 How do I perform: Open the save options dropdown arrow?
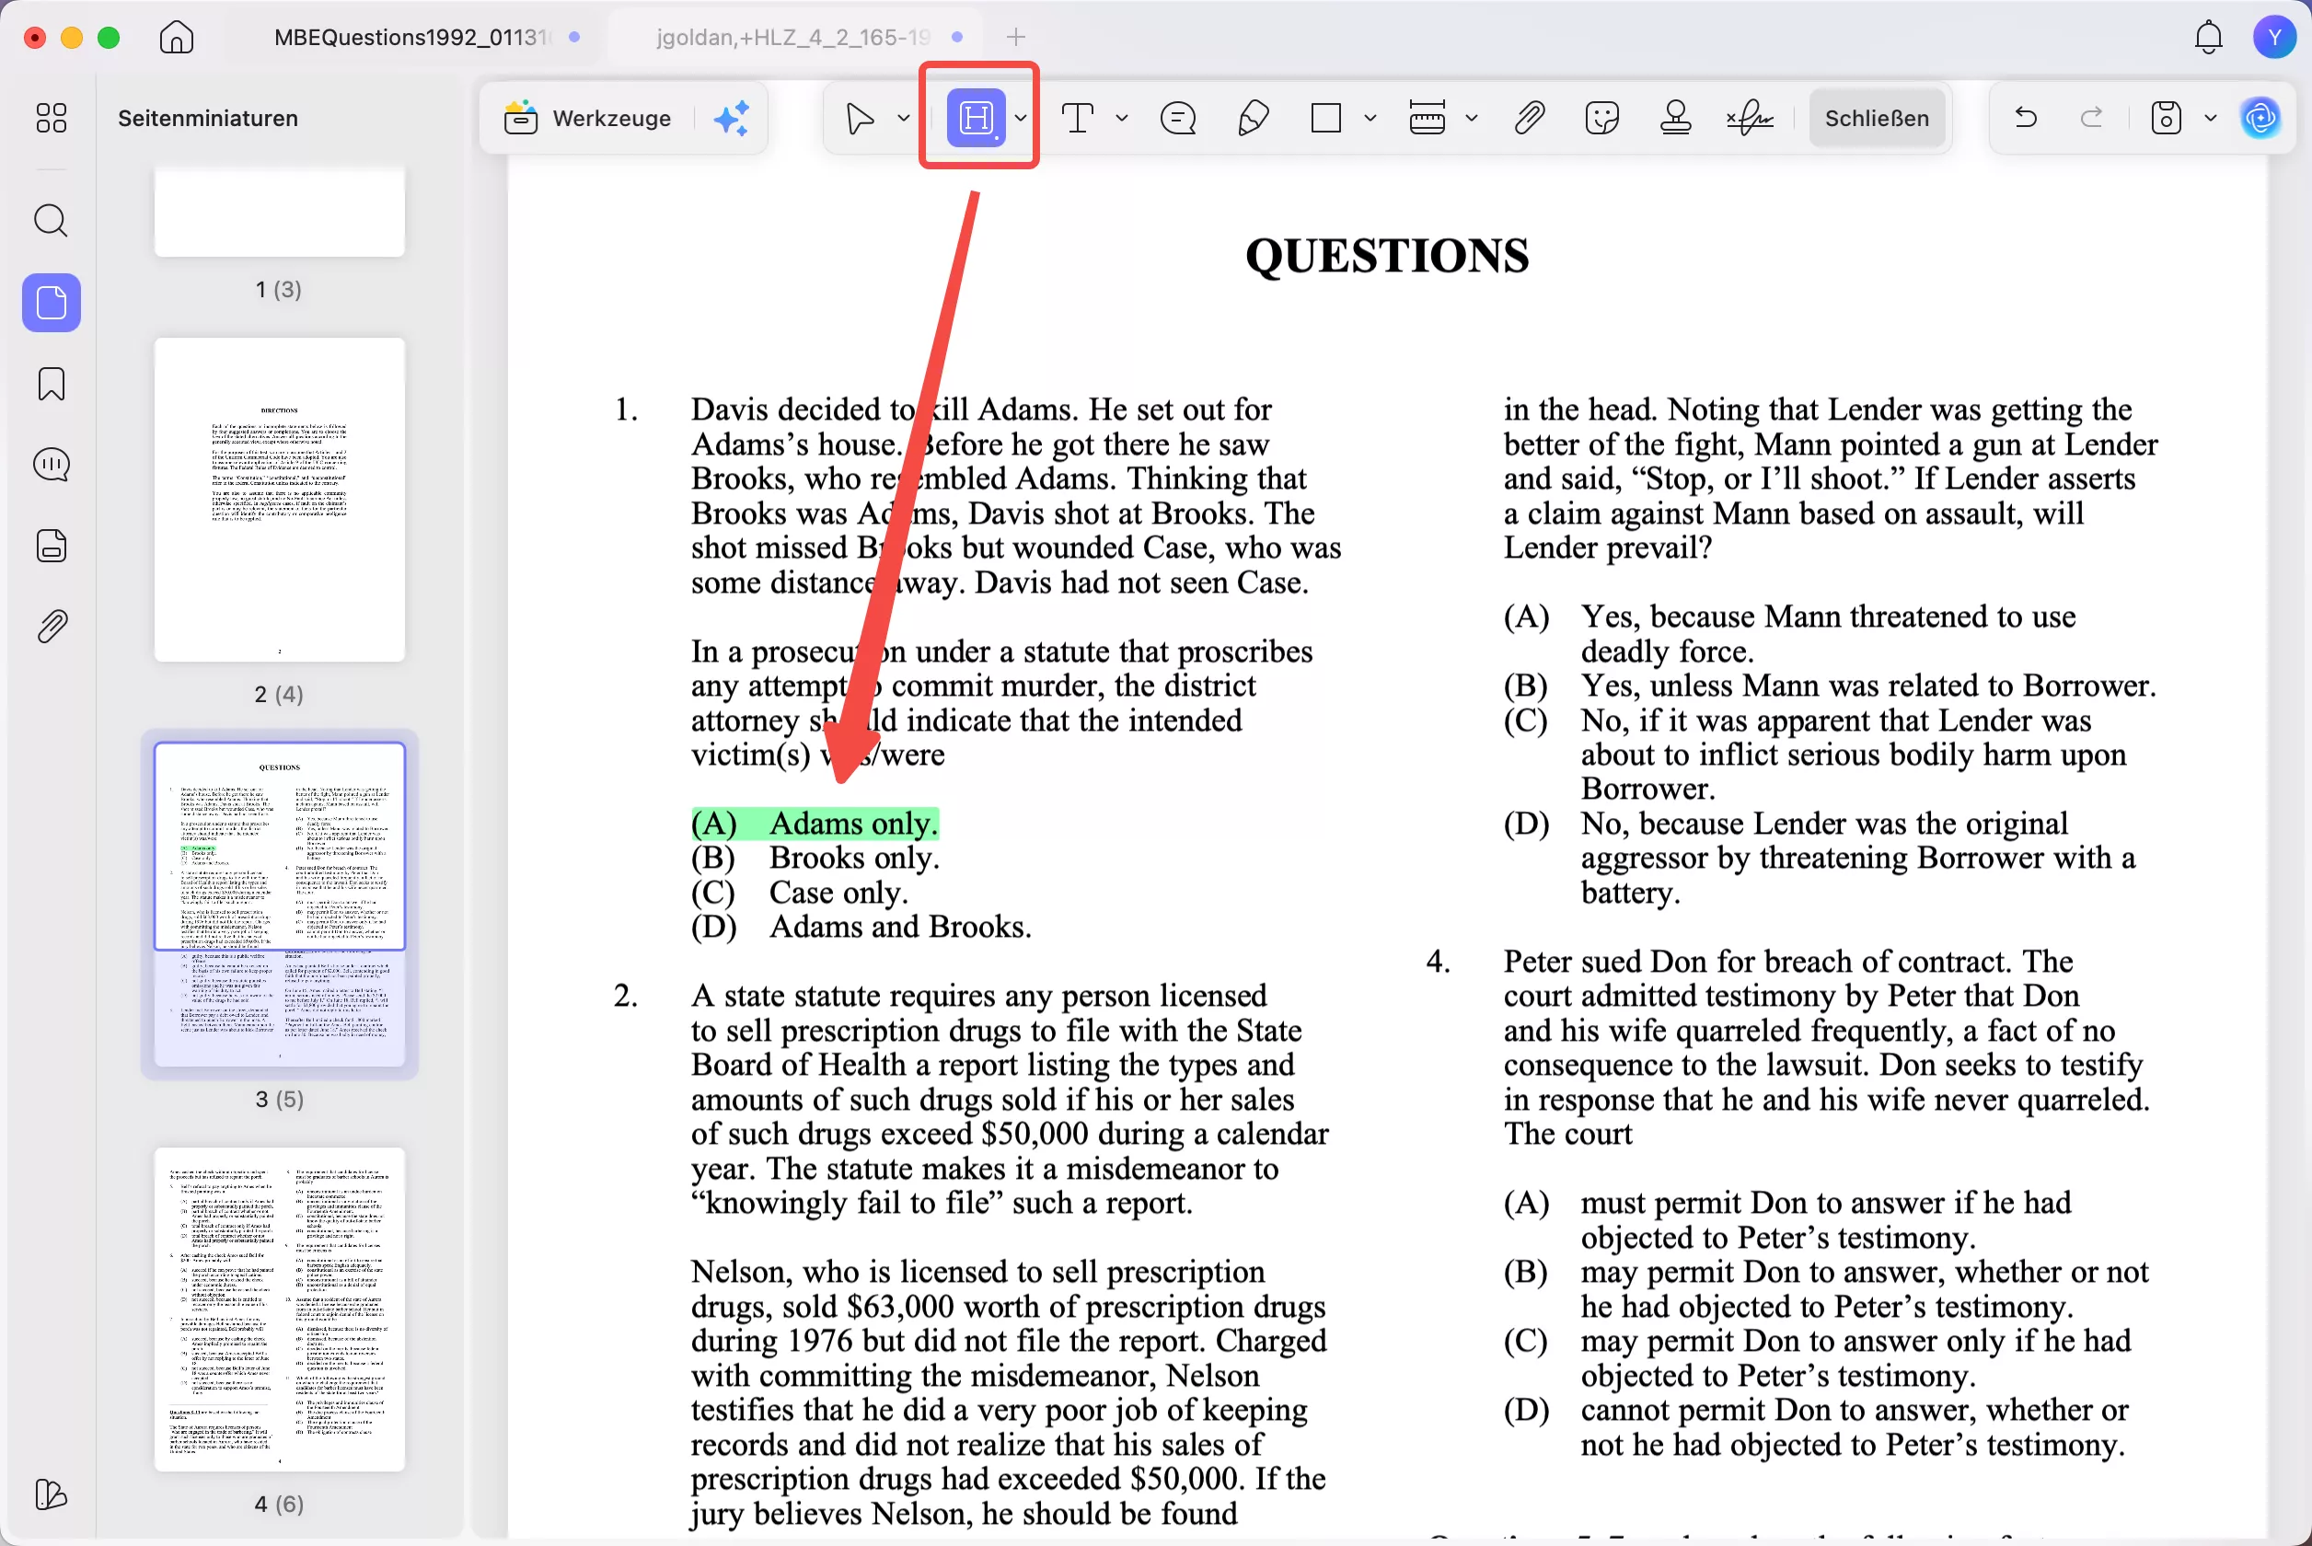pos(2211,119)
